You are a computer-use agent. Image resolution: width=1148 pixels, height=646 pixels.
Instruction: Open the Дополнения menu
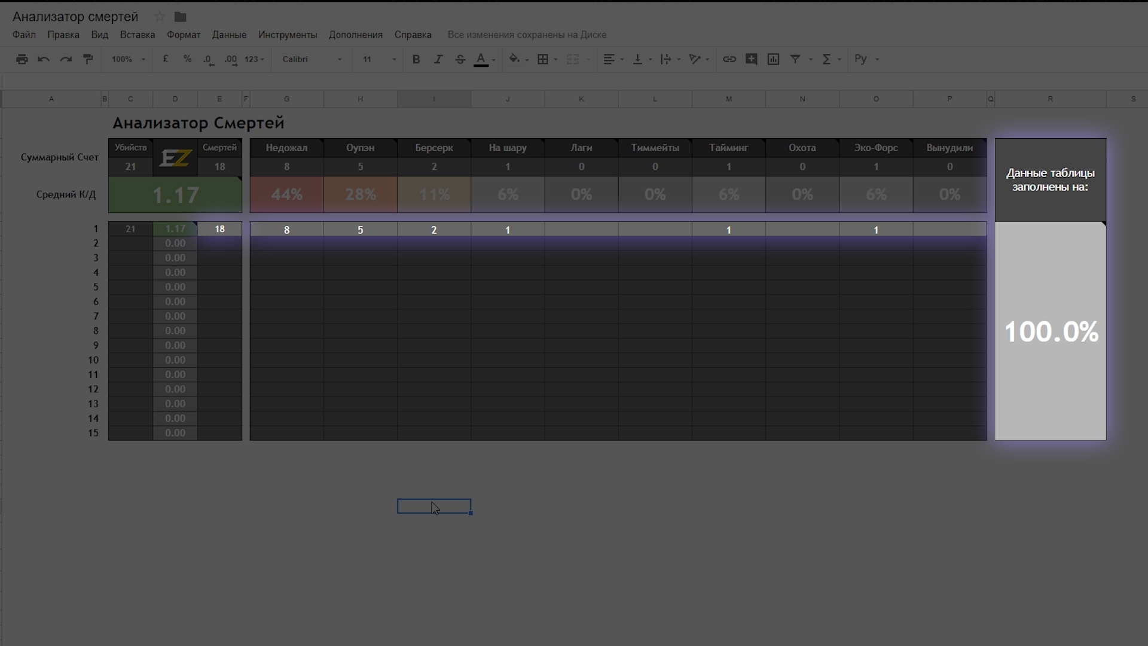click(356, 35)
